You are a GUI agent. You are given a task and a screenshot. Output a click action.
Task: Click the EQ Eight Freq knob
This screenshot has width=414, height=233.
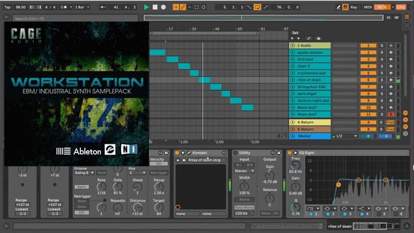click(x=296, y=166)
